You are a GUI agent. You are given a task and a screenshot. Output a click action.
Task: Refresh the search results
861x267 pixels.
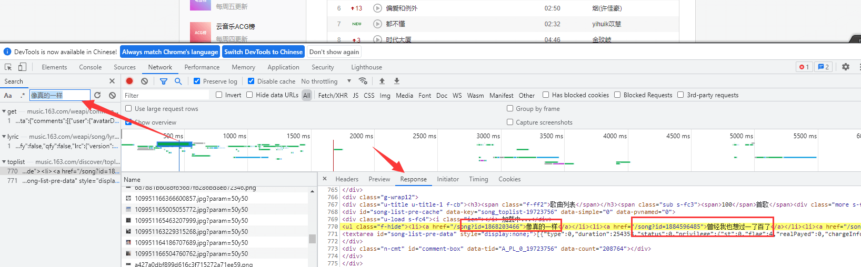click(97, 95)
